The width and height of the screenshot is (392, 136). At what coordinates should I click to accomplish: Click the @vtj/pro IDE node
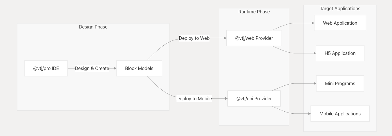pyautogui.click(x=46, y=68)
